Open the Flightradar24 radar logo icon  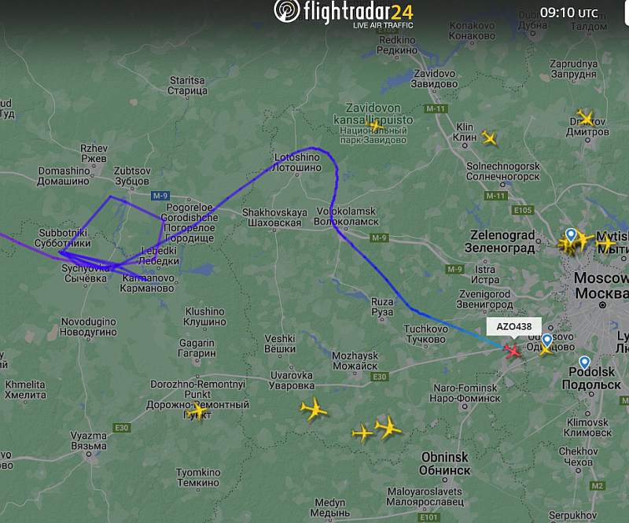click(x=286, y=10)
